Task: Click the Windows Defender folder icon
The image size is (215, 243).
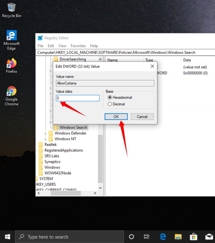Action: [x=51, y=133]
